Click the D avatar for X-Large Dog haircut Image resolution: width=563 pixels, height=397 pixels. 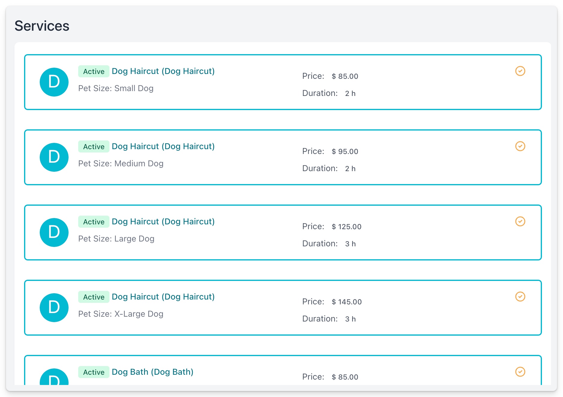pos(54,308)
